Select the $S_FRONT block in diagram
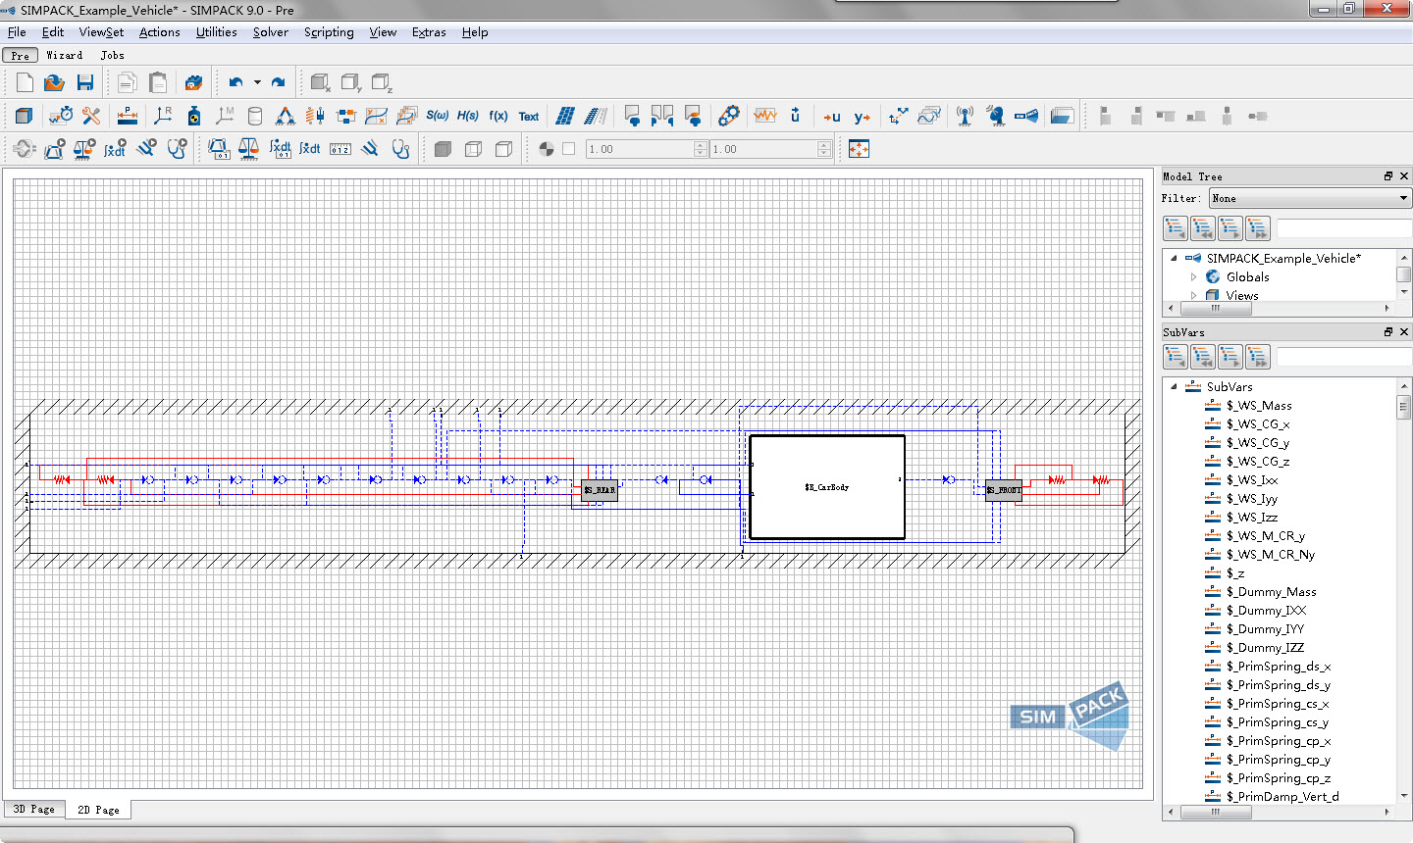The height and width of the screenshot is (843, 1413). tap(1004, 490)
